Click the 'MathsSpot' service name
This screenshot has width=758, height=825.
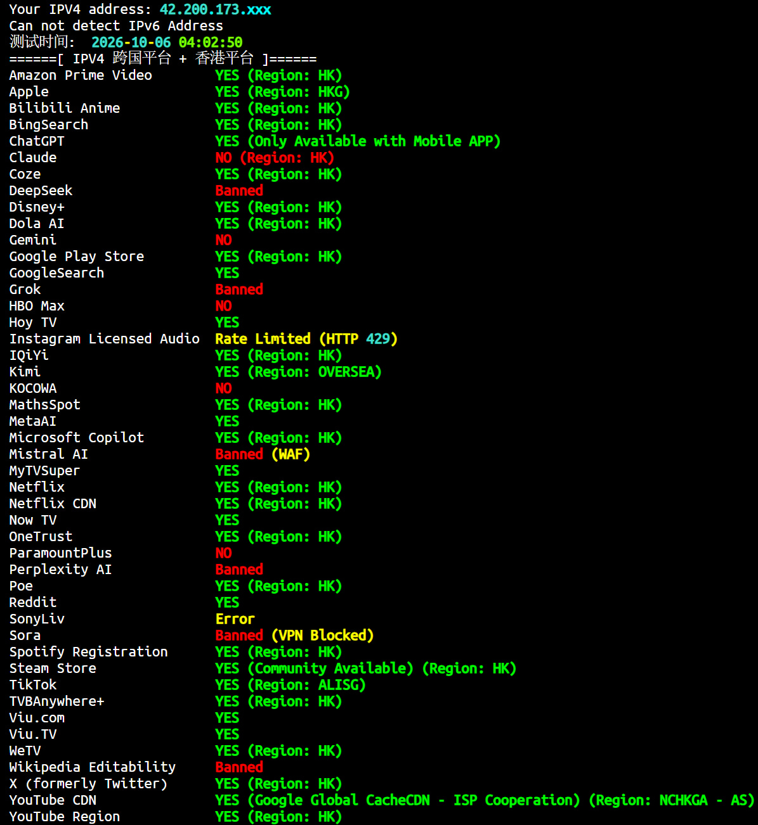[x=45, y=405]
